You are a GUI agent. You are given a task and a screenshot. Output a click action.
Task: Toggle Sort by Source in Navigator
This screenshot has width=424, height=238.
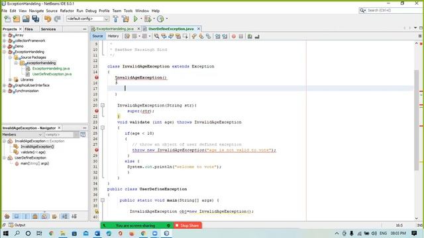74,216
